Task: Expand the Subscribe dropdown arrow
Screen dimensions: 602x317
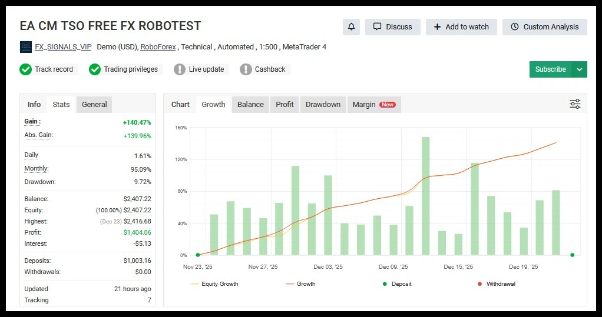Action: point(580,69)
